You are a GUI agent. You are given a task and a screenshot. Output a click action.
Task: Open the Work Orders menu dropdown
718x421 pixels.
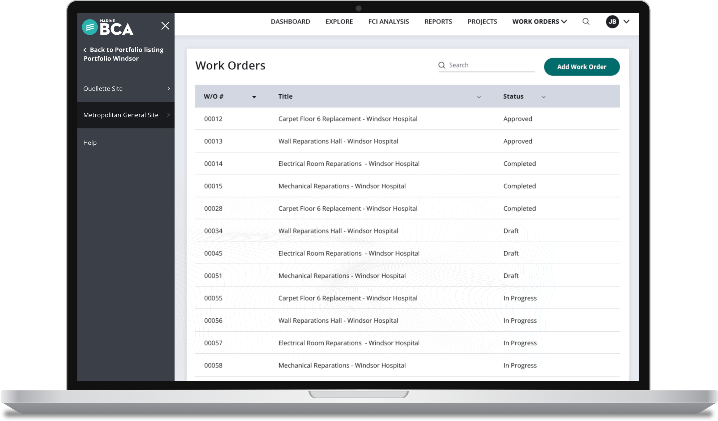pos(539,22)
